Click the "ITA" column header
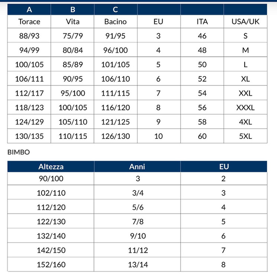The width and height of the screenshot is (277, 277). pyautogui.click(x=202, y=22)
